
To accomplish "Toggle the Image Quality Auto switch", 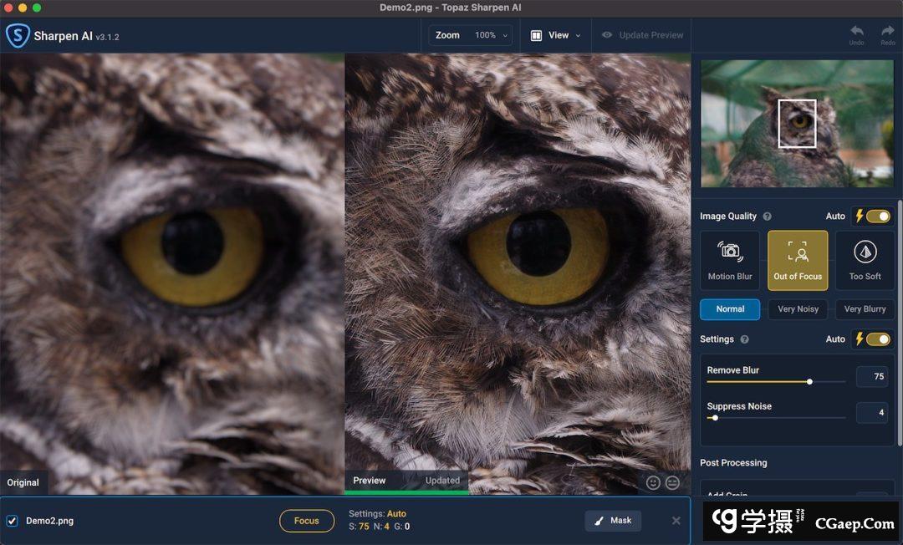I will click(x=877, y=216).
